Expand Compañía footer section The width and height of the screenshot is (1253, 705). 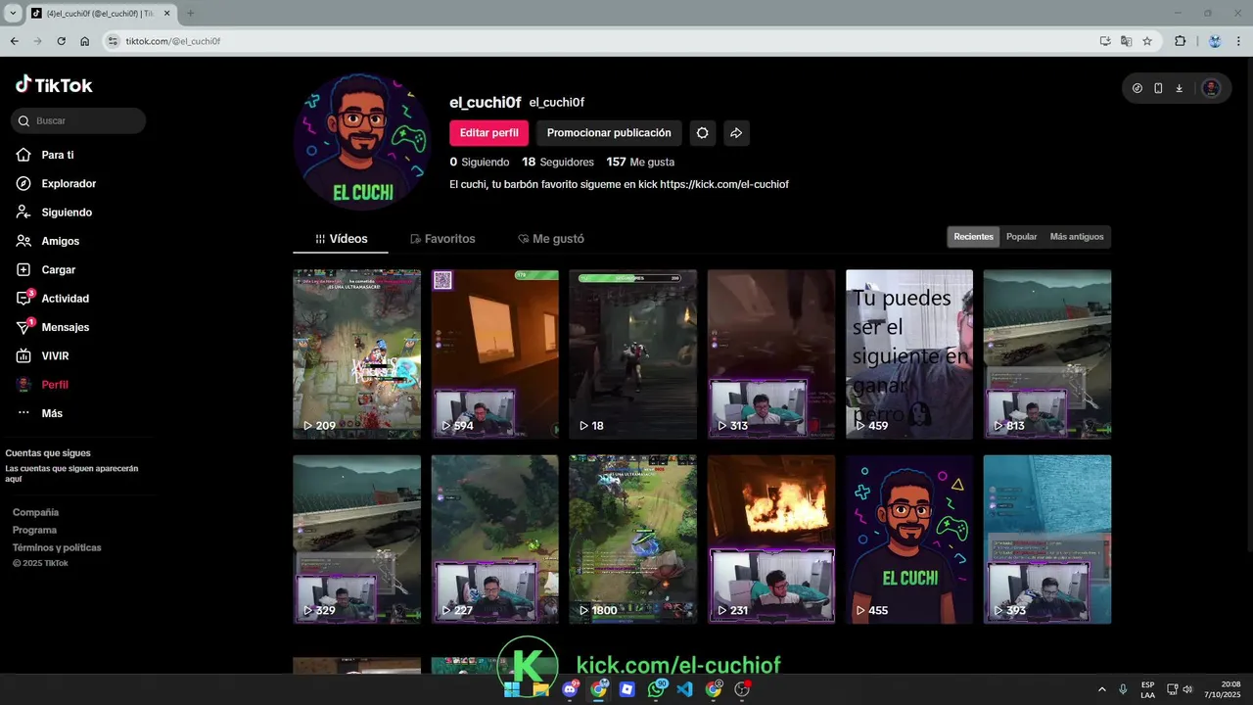pyautogui.click(x=35, y=512)
